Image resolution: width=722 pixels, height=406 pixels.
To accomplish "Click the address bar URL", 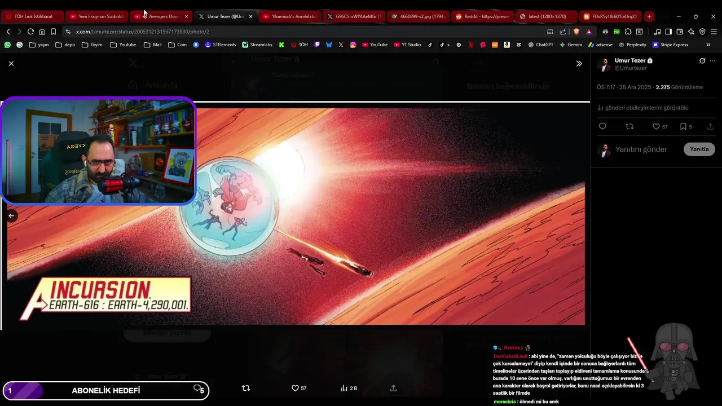I will coord(143,32).
